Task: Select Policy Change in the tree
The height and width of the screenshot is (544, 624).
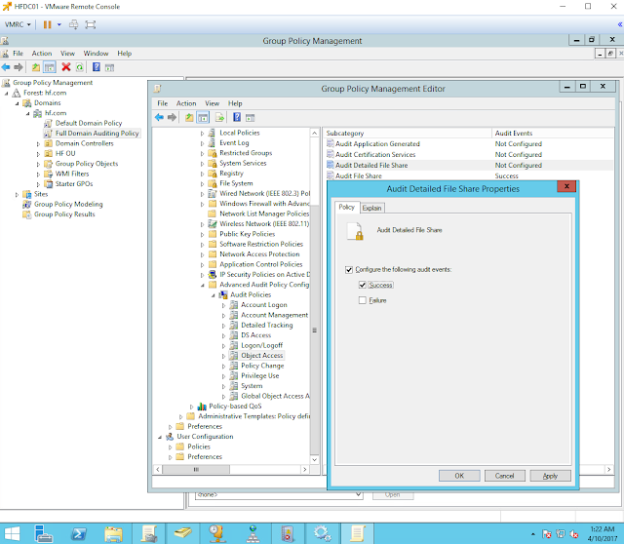Action: 262,366
